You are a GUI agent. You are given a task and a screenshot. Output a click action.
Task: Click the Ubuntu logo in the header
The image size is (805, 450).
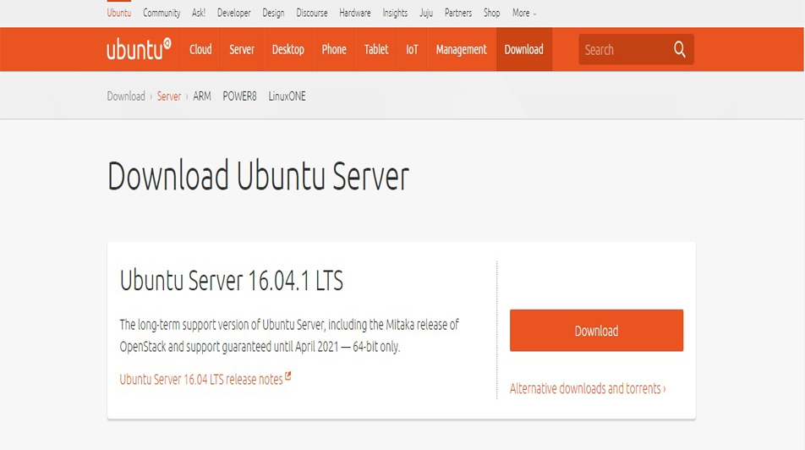pyautogui.click(x=139, y=49)
